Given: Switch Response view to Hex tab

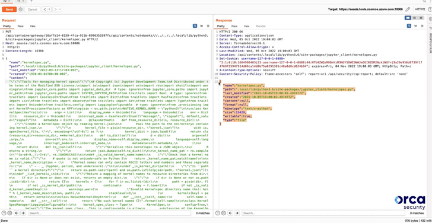Looking at the screenshot, I should click(247, 26).
